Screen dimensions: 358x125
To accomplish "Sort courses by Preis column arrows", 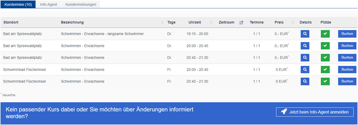I will [x=293, y=22].
